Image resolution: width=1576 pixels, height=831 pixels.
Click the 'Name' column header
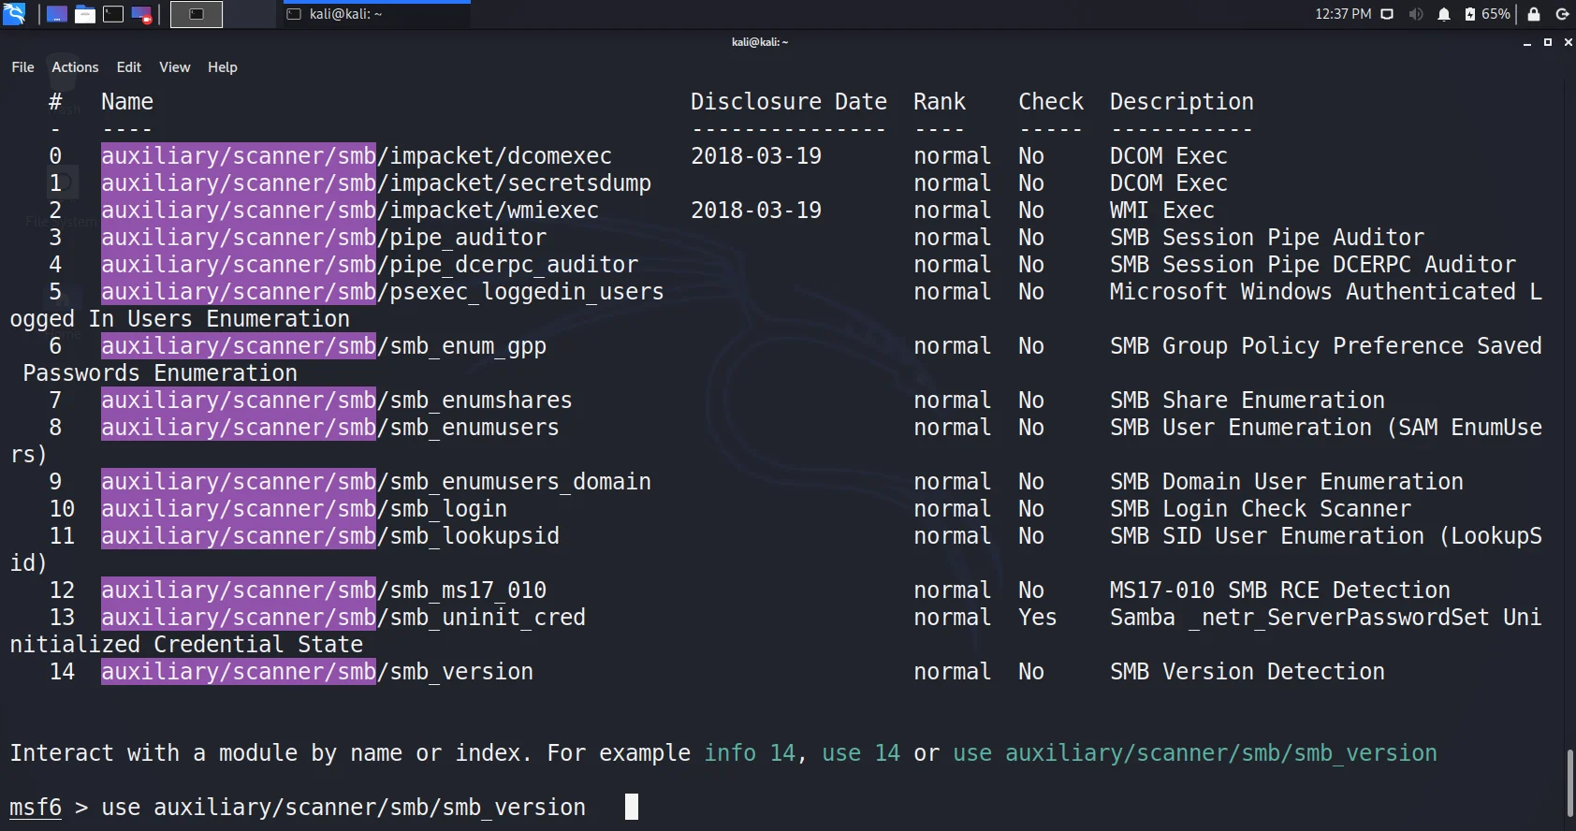[x=127, y=102]
